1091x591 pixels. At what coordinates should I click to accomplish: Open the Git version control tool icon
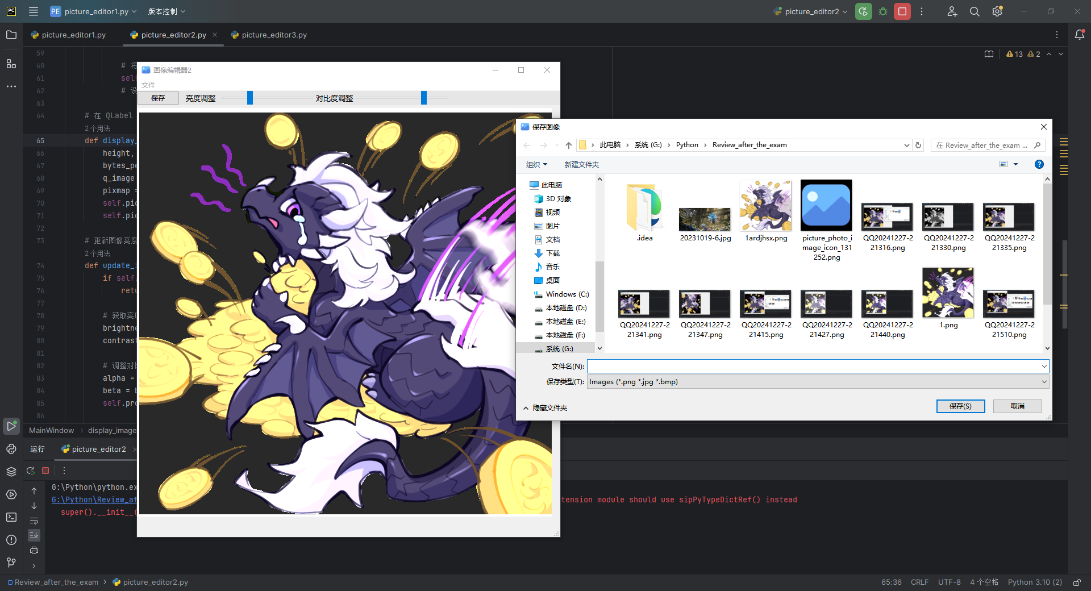[x=11, y=563]
